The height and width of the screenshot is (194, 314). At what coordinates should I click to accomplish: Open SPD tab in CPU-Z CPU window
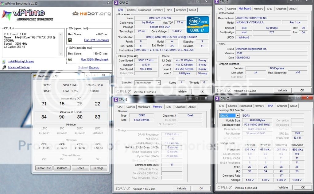[169, 10]
